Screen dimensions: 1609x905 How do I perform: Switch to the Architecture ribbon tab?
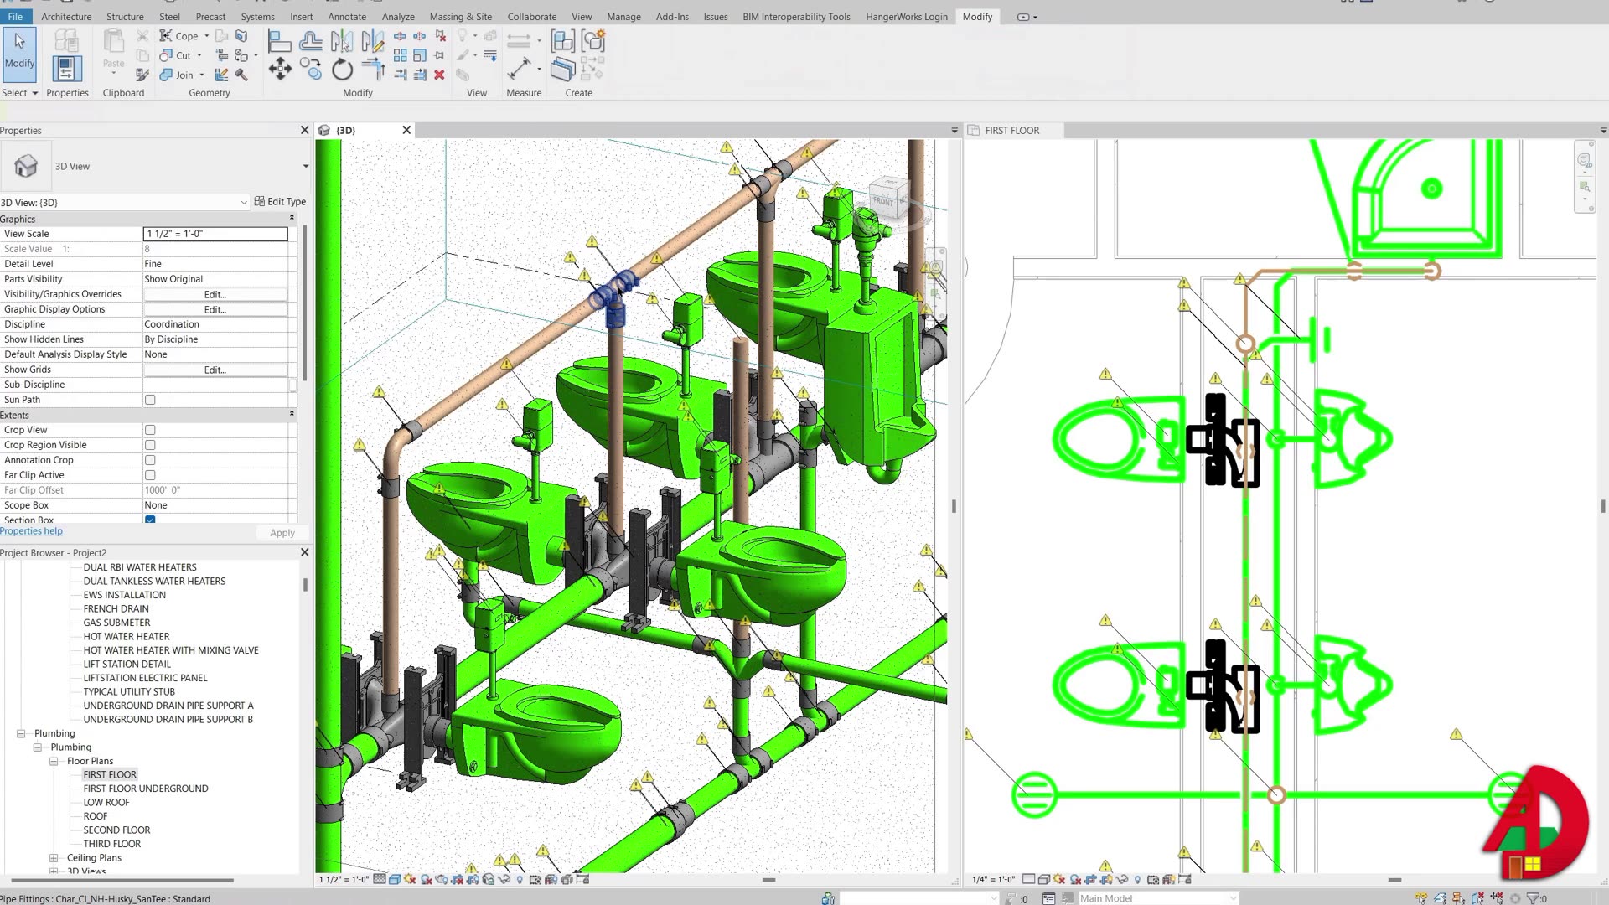(x=66, y=16)
